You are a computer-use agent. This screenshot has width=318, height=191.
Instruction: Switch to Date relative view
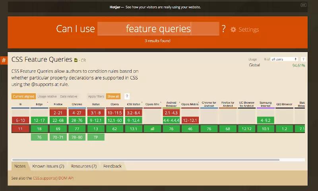68,96
